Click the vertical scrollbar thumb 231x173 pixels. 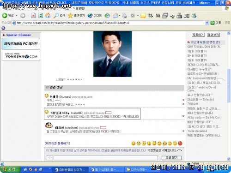tap(229, 85)
